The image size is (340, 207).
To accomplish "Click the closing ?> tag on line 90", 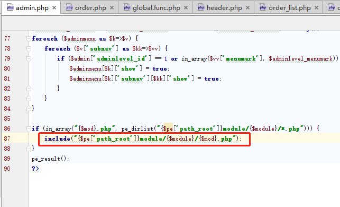I will pos(35,169).
